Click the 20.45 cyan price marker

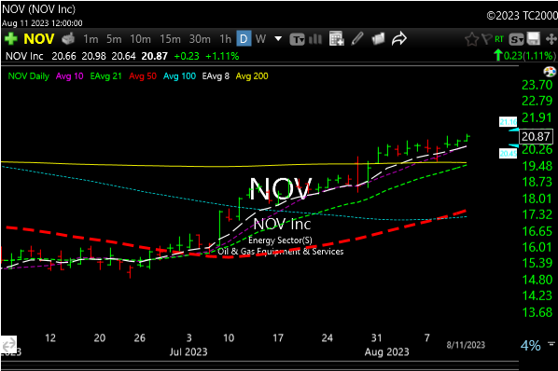tap(509, 153)
